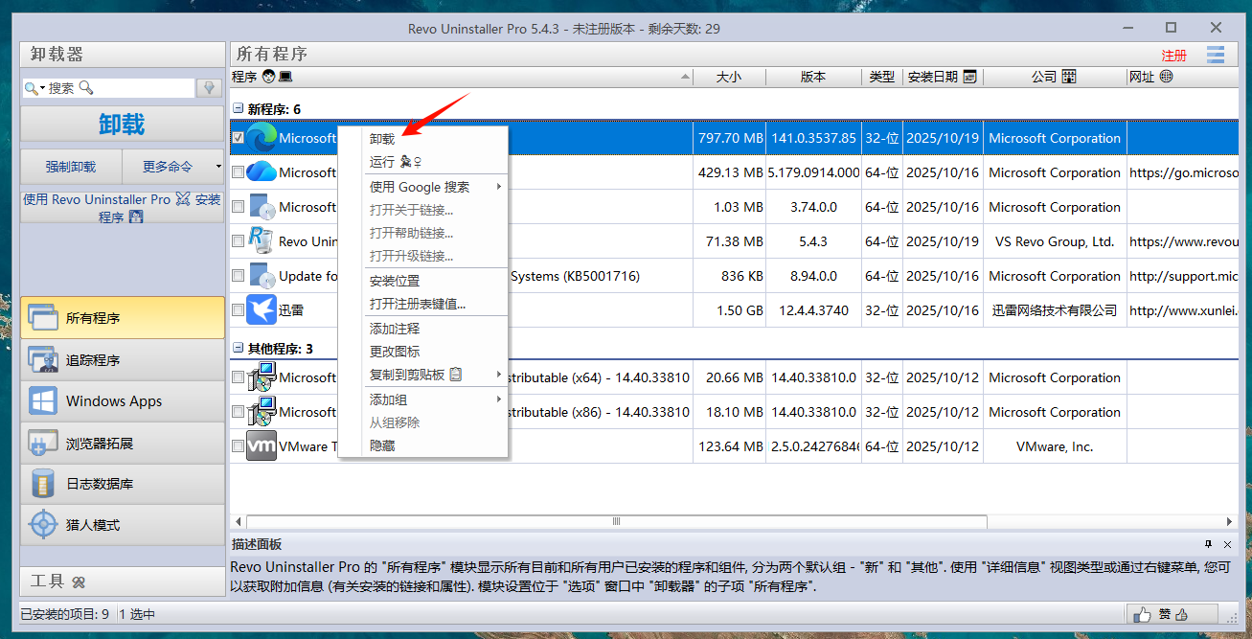Click the hamburger menu icon beside 注册
The width and height of the screenshot is (1252, 639).
(1216, 55)
